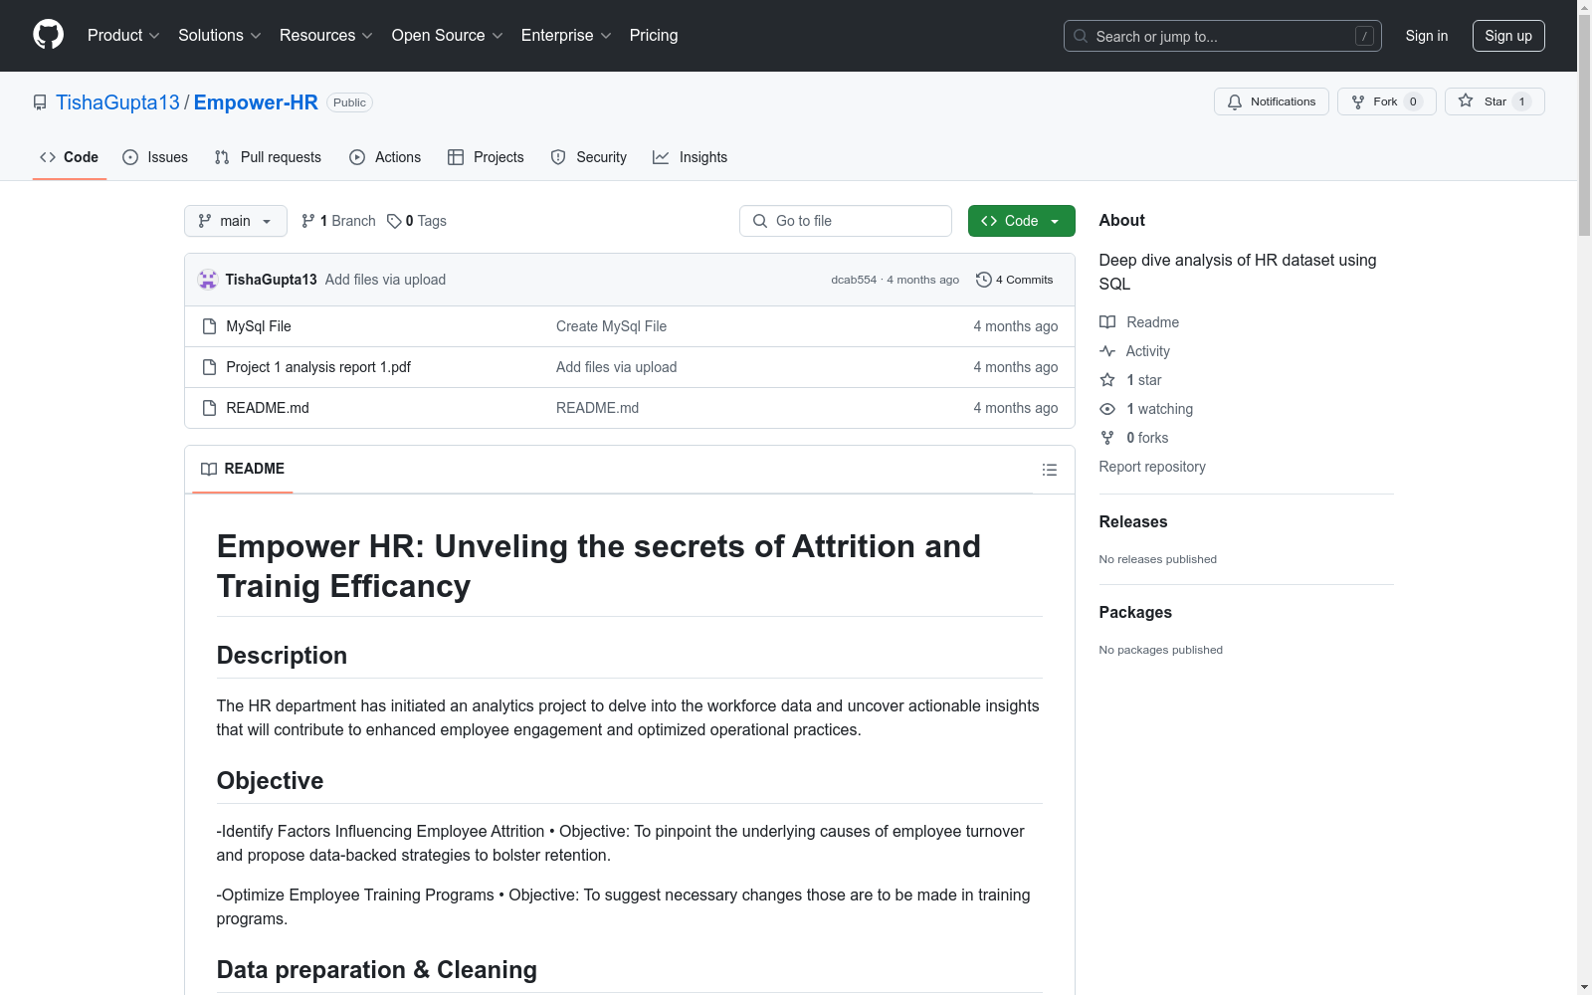Click the star icon next to 1 star
The width and height of the screenshot is (1592, 995).
[1107, 380]
